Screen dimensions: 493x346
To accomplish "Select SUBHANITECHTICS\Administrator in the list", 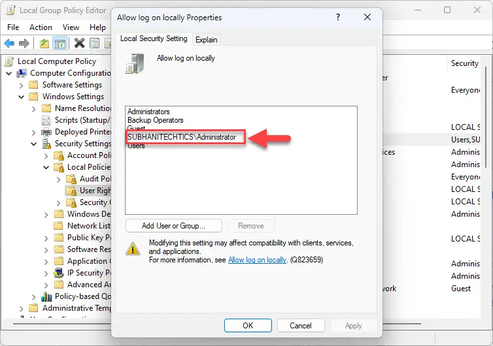I will [182, 137].
